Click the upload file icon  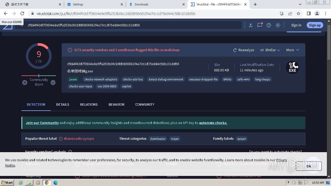pyautogui.click(x=251, y=25)
